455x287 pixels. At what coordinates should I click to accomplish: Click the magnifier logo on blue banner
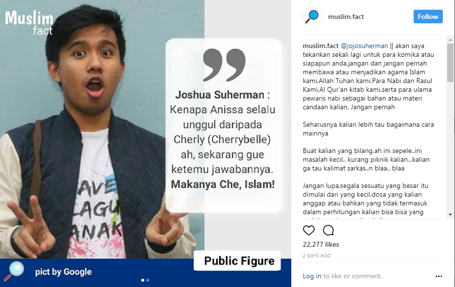click(x=14, y=271)
